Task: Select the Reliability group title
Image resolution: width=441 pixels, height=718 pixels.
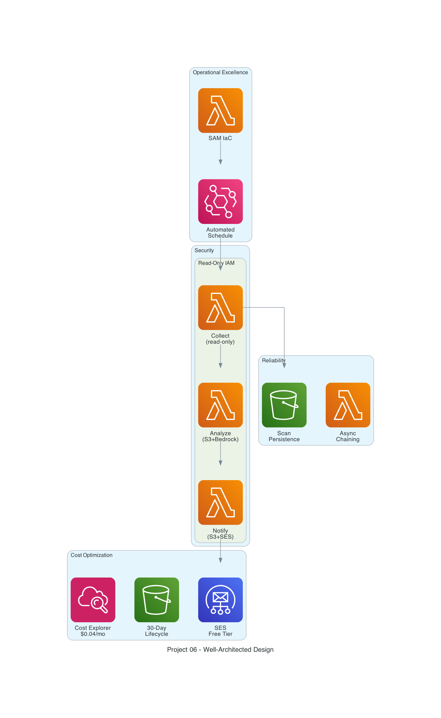Action: pyautogui.click(x=273, y=361)
